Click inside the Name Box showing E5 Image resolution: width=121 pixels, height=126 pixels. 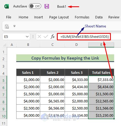pos(14,37)
